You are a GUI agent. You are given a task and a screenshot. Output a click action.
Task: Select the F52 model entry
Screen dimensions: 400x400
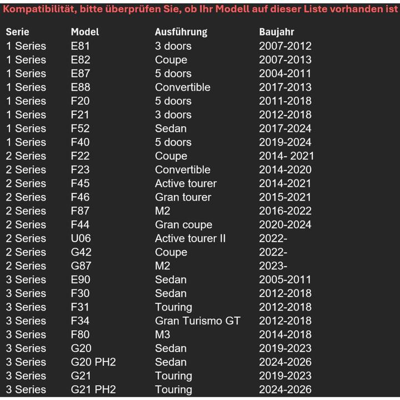pyautogui.click(x=80, y=128)
